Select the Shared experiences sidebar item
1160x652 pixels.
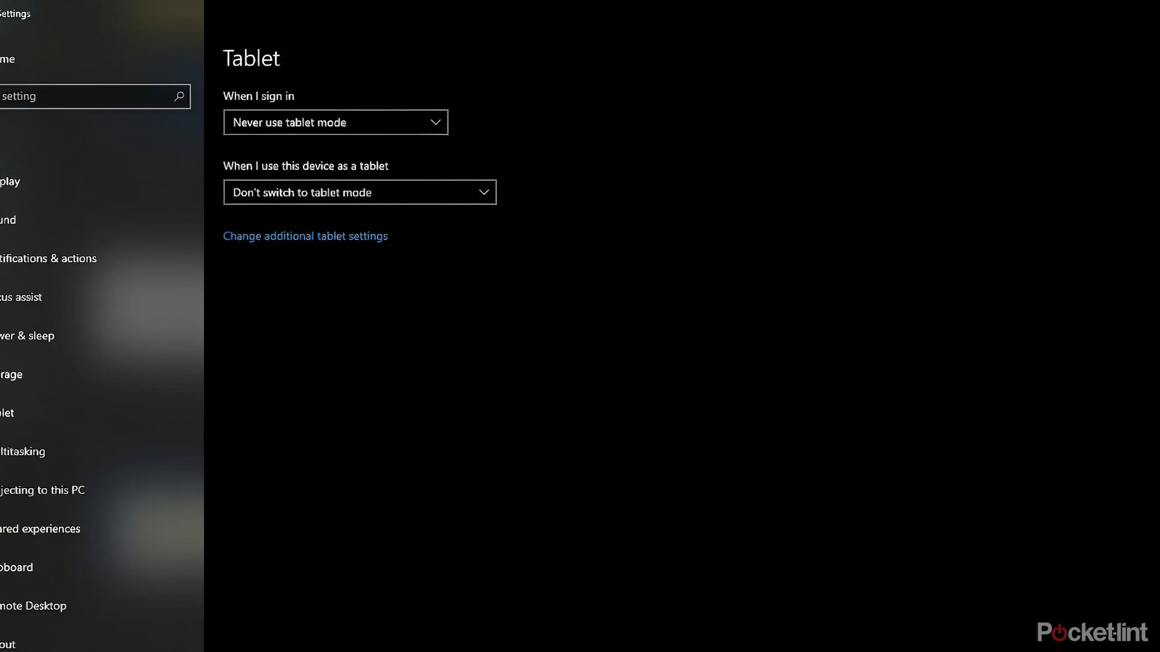(x=40, y=528)
